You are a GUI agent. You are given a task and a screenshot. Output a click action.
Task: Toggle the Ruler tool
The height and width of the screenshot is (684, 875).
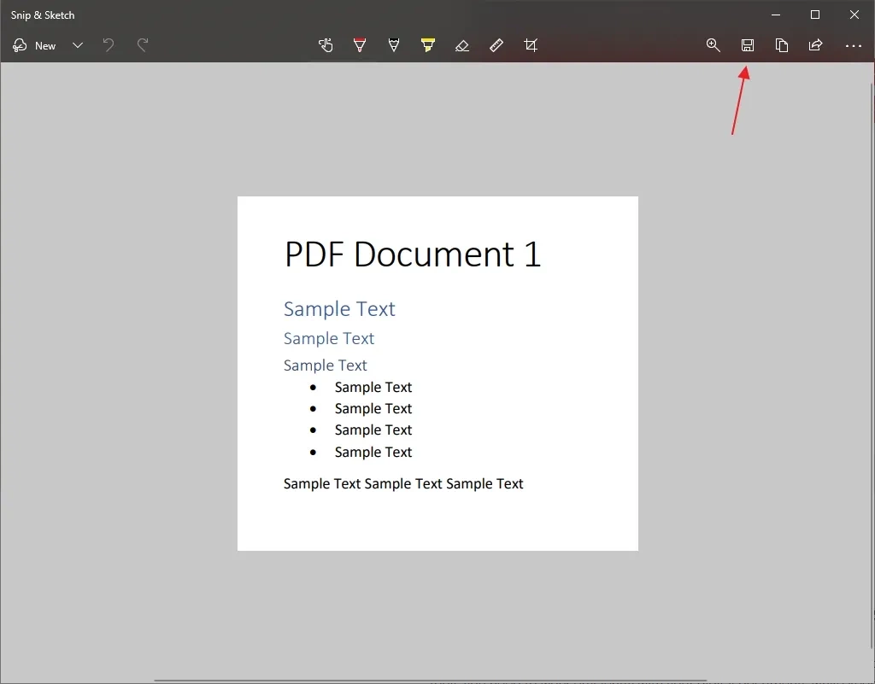pos(496,45)
